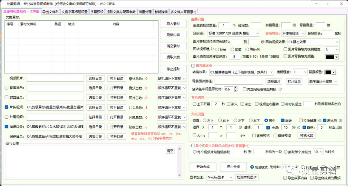Screen dimensions: 348x186
Task: Switch to the 字幕预设 tab
Action: (x=97, y=12)
